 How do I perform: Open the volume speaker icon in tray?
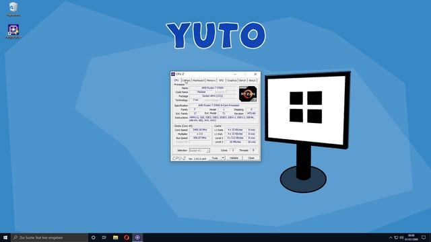click(401, 237)
